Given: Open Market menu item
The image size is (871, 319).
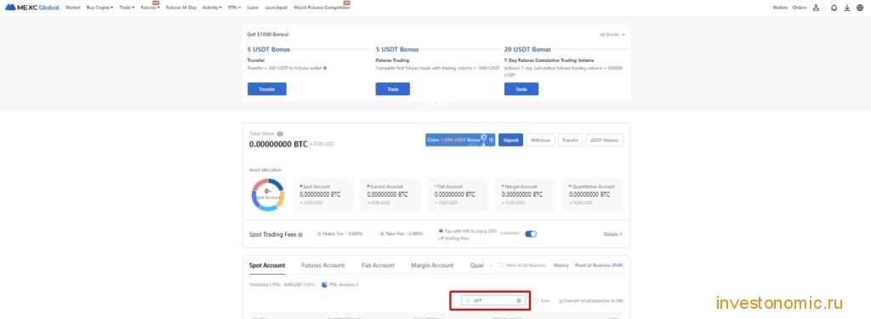Looking at the screenshot, I should tap(73, 8).
